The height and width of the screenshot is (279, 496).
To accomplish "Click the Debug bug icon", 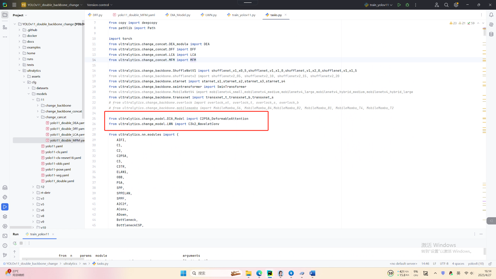I will 407,5.
